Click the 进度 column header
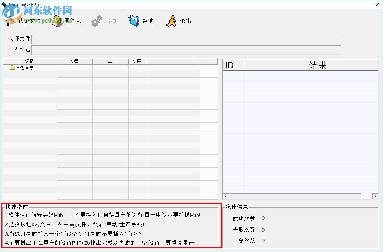383x252 pixels. (137, 61)
